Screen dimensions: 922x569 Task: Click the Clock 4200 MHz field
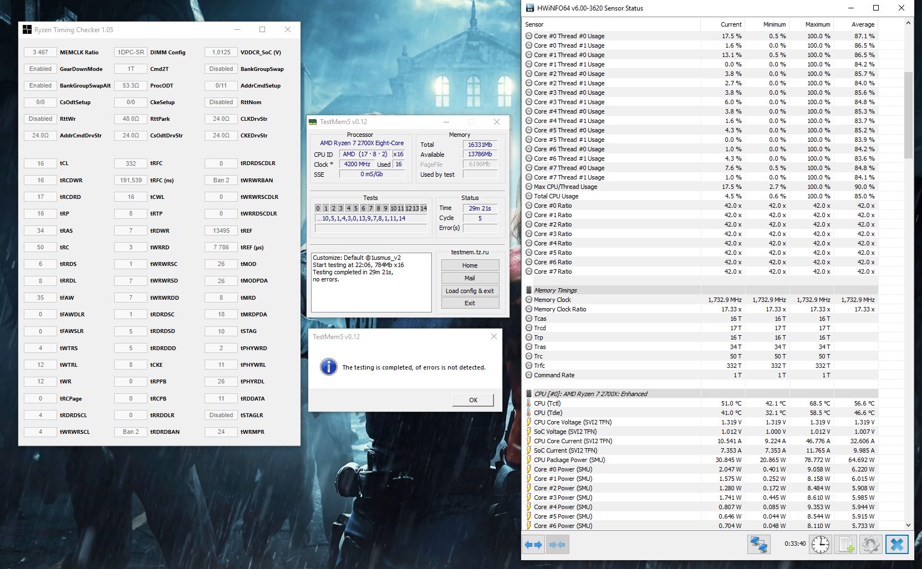tap(357, 164)
